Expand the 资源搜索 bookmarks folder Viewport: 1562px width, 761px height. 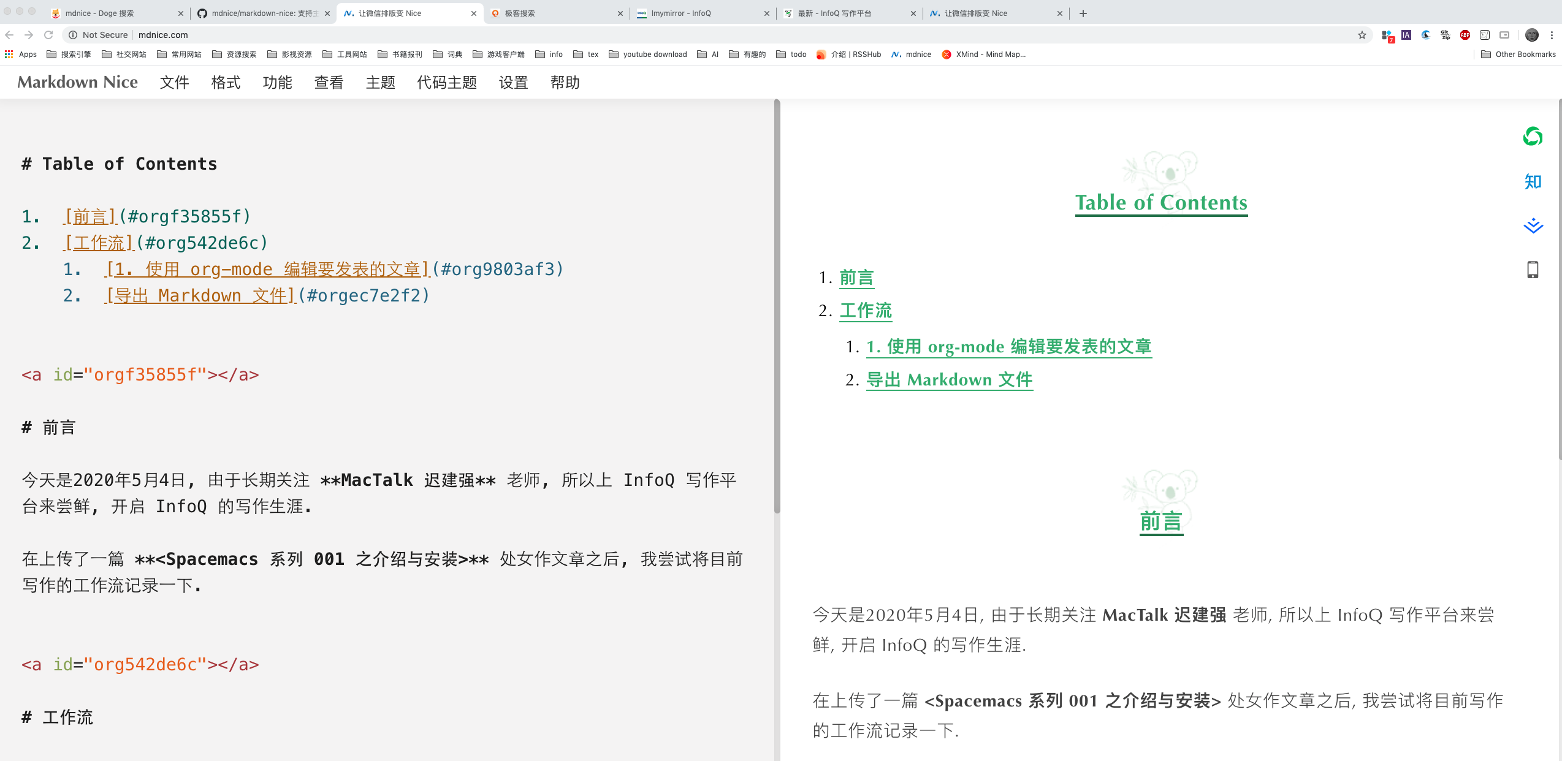(235, 55)
